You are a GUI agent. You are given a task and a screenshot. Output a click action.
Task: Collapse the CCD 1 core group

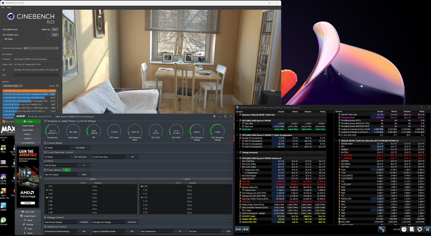pyautogui.click(x=182, y=179)
